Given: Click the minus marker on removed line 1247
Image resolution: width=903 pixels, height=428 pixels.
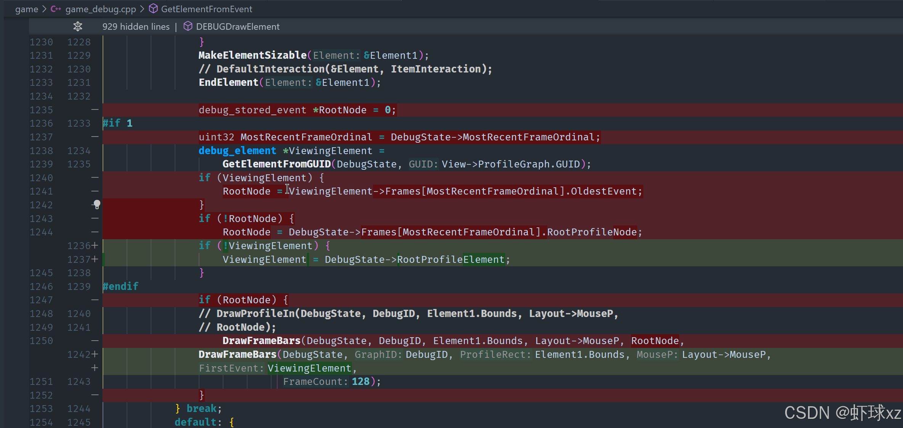Looking at the screenshot, I should tap(95, 300).
